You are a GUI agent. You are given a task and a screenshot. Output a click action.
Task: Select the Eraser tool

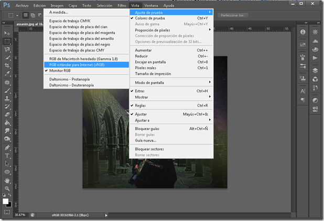tap(7, 114)
